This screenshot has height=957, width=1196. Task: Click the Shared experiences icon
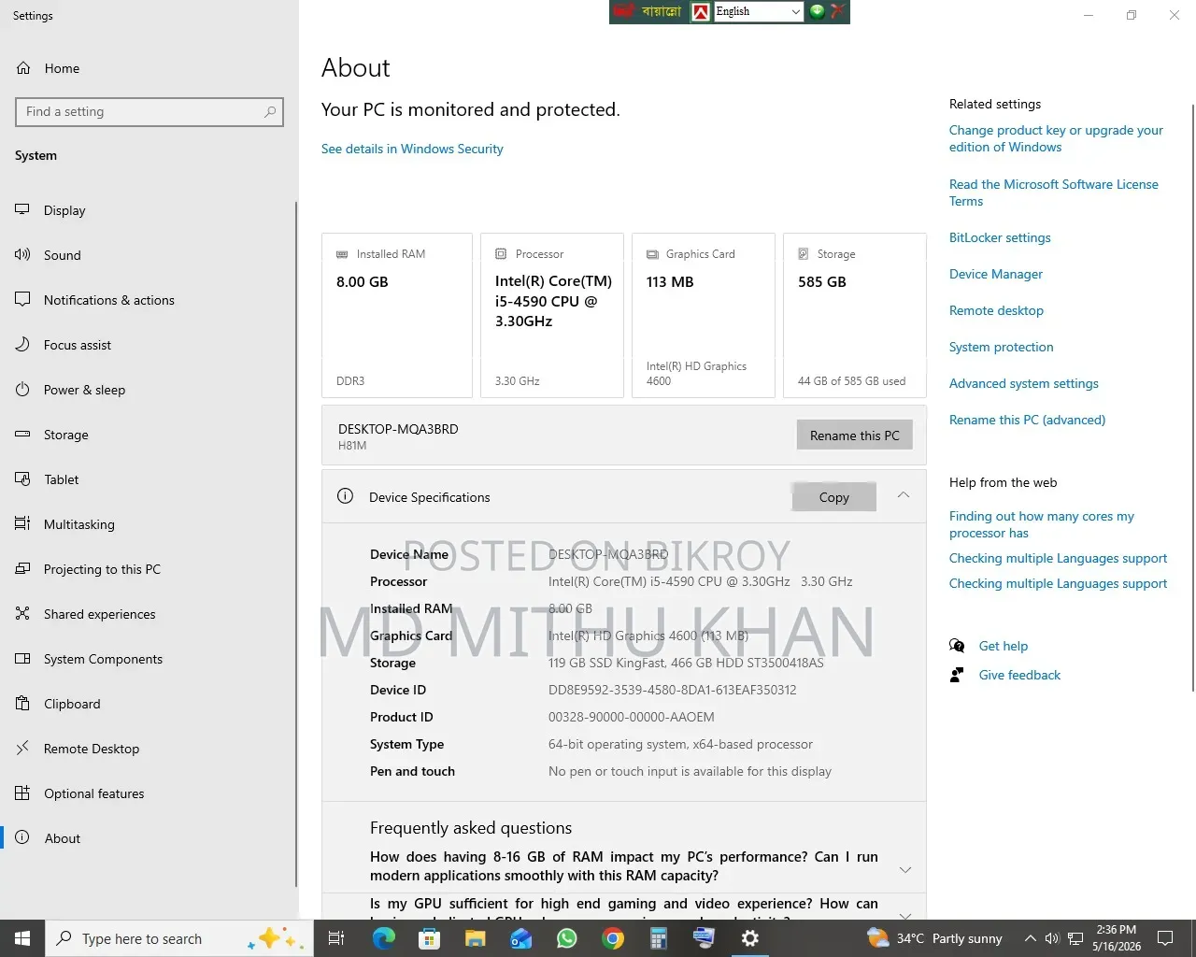pyautogui.click(x=22, y=614)
